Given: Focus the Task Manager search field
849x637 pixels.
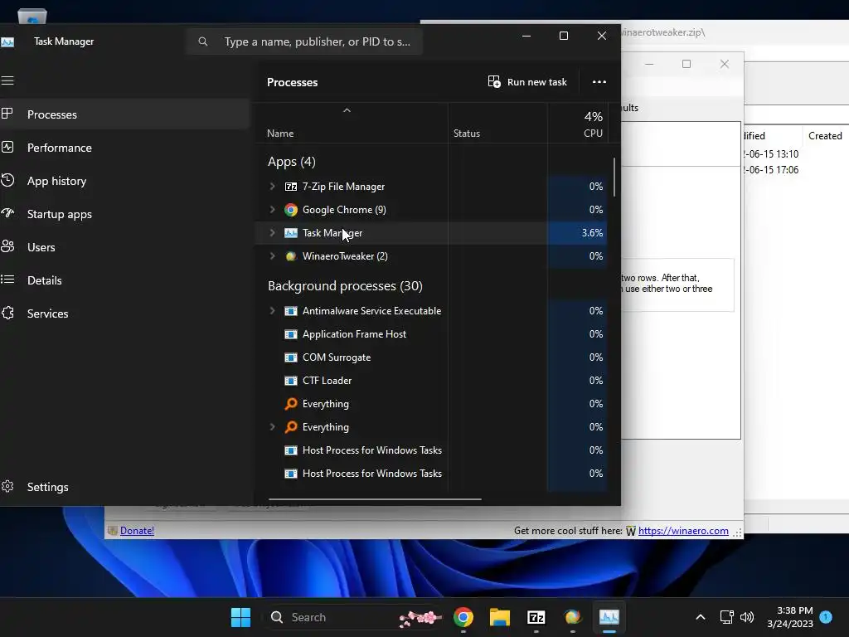Looking at the screenshot, I should 303,41.
